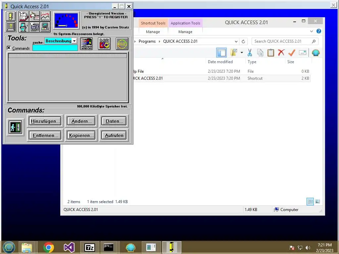Select the OS/2 tools icon
The width and height of the screenshot is (339, 254).
(122, 44)
